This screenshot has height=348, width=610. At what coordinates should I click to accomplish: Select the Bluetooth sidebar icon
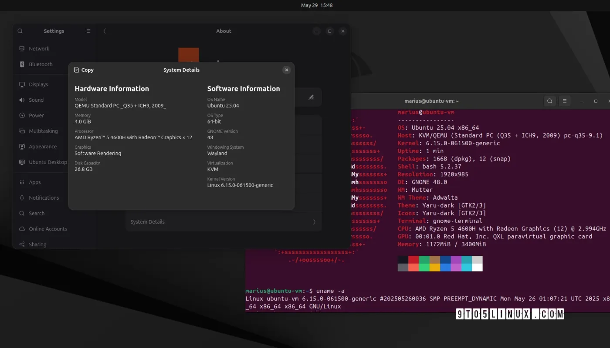(22, 64)
